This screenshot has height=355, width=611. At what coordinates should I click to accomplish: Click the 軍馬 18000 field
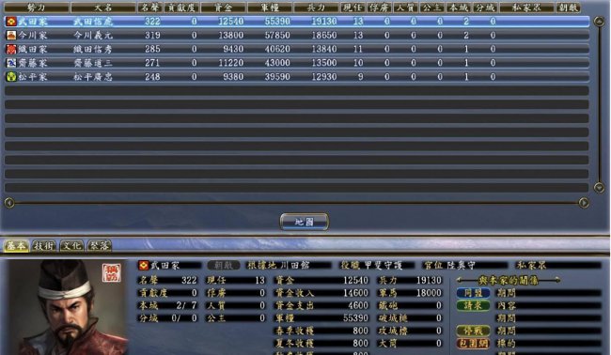(x=411, y=293)
